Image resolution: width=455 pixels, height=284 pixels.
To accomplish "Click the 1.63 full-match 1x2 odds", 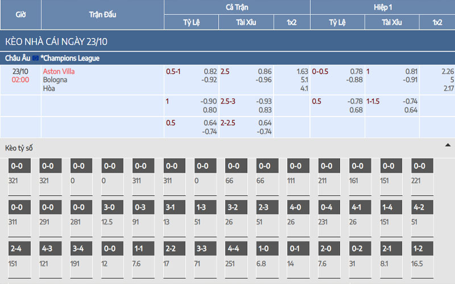I will [303, 72].
